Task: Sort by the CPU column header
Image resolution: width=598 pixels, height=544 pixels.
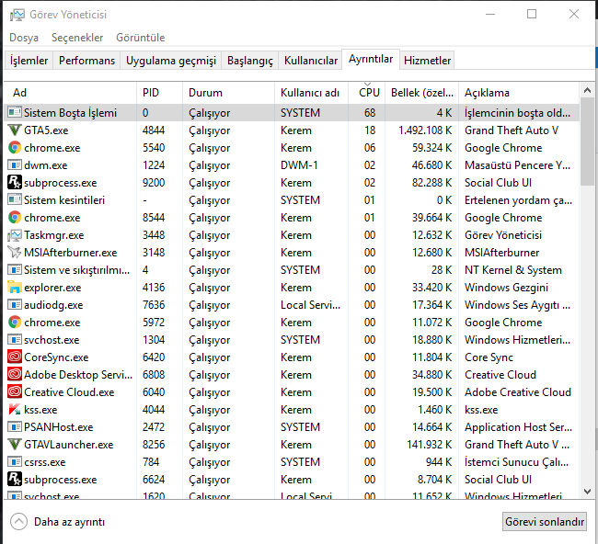Action: (x=367, y=93)
